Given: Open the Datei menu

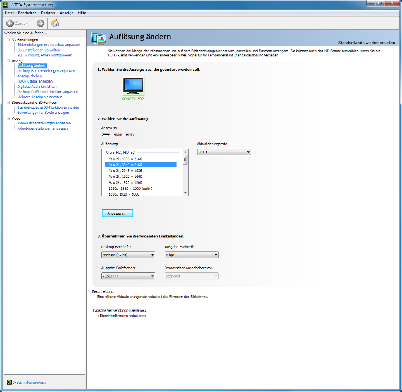Looking at the screenshot, I should (x=9, y=13).
